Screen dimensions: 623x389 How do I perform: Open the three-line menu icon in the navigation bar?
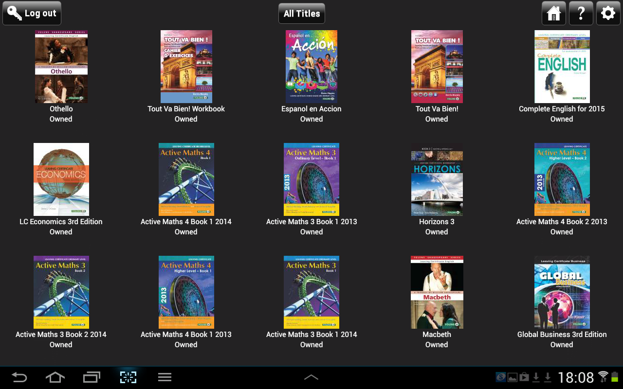pos(165,377)
